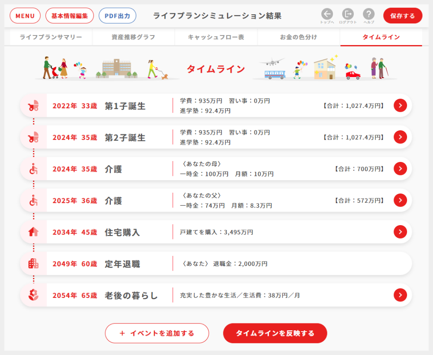This screenshot has width=433, height=355.
Task: Open the help question mark icon
Action: pyautogui.click(x=368, y=14)
